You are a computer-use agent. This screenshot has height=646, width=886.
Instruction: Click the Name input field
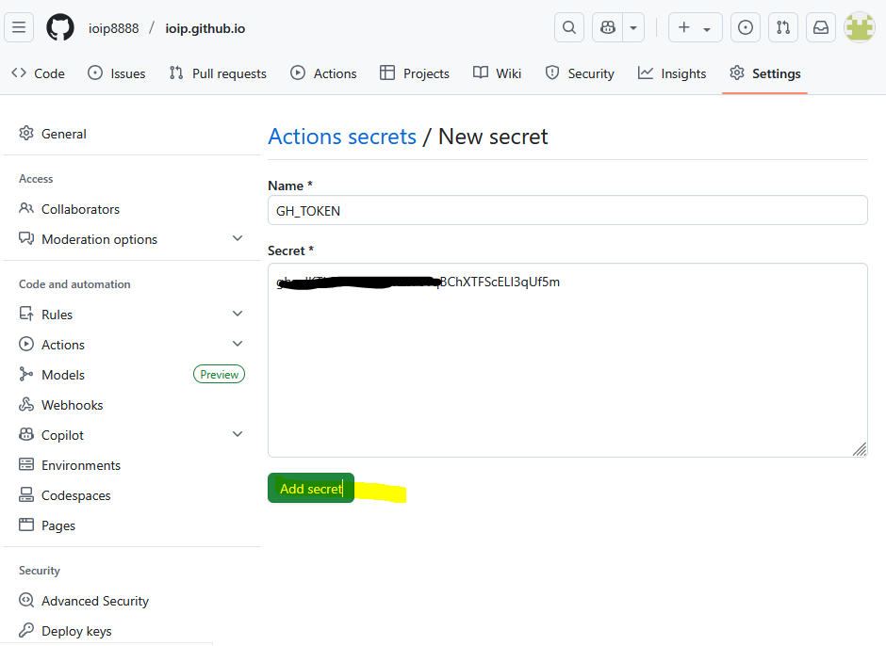coord(567,211)
